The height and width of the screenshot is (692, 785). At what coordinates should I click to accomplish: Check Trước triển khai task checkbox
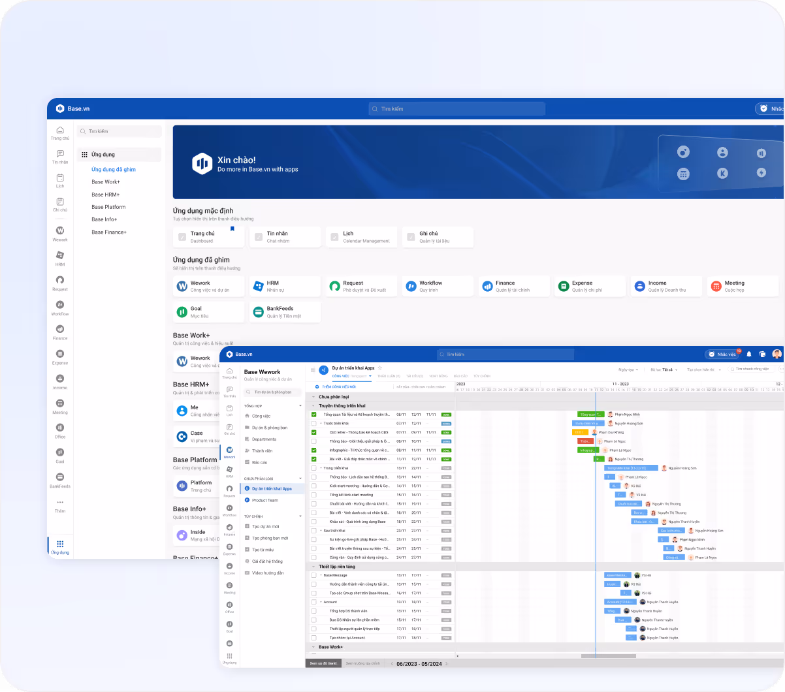point(314,423)
